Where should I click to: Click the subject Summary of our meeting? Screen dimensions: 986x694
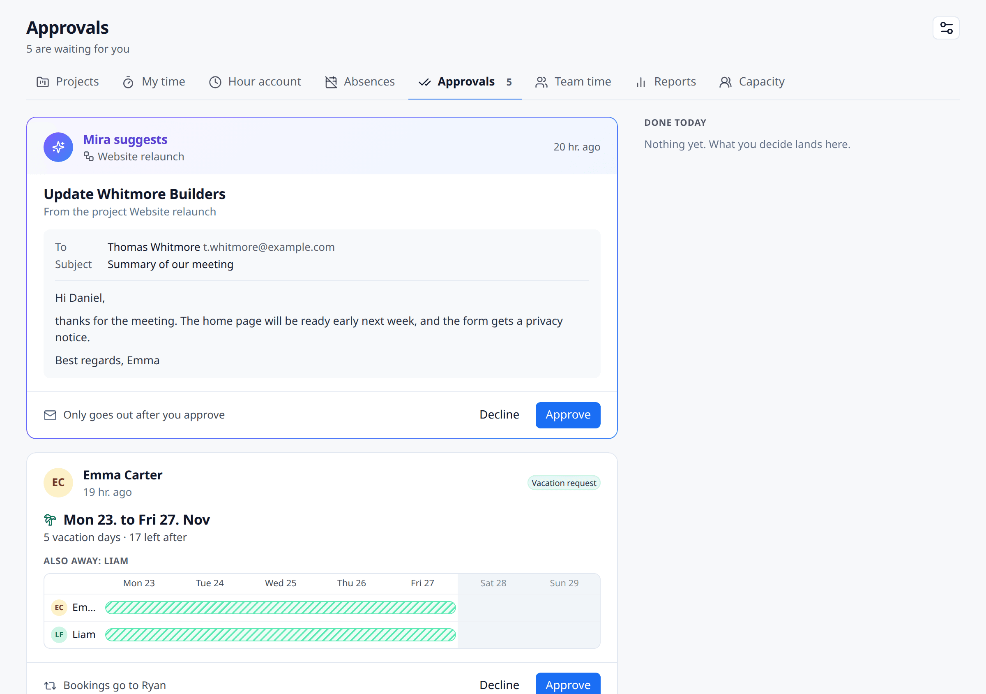[x=170, y=264]
